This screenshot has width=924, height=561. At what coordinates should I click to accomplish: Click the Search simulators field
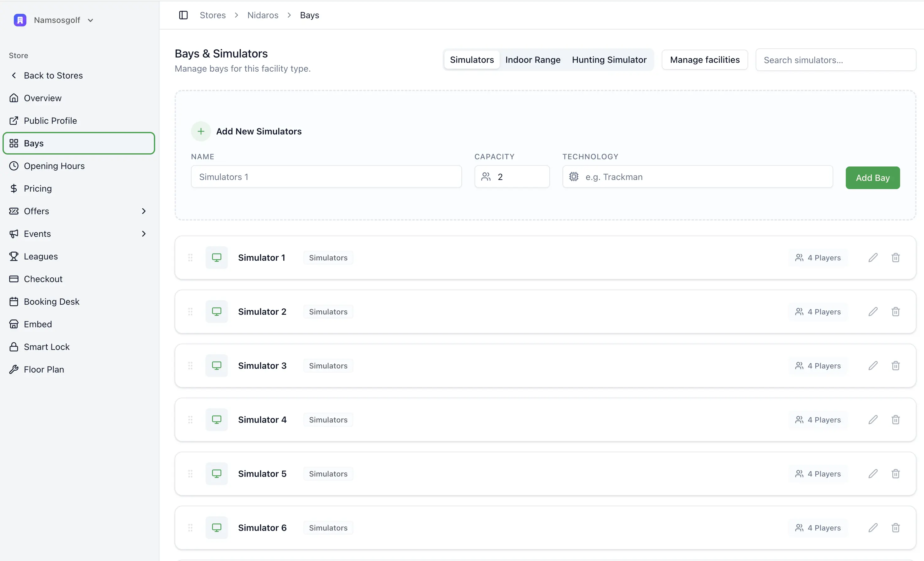pyautogui.click(x=835, y=60)
